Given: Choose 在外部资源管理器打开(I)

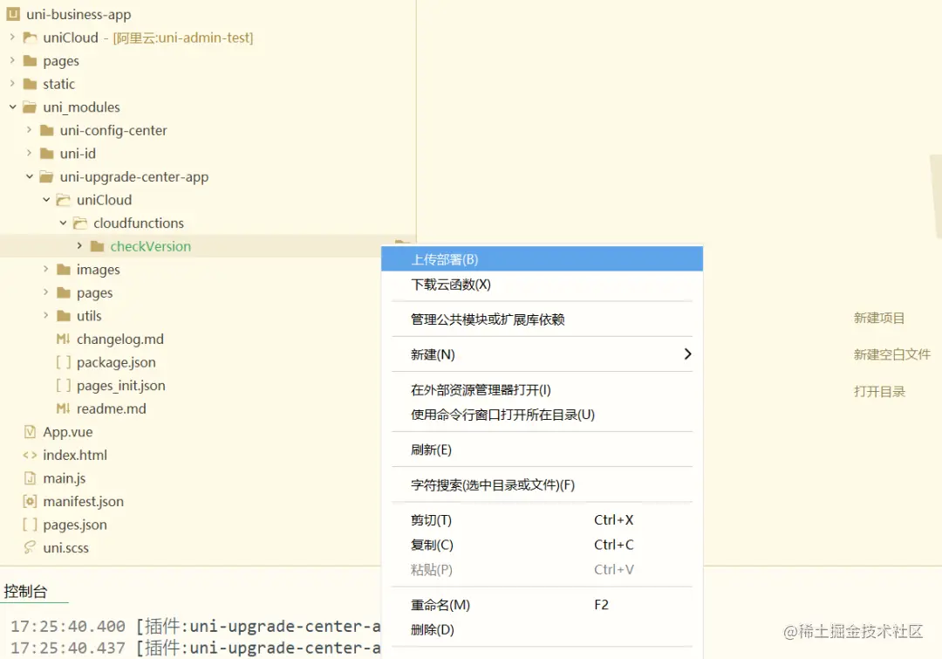Looking at the screenshot, I should pyautogui.click(x=542, y=390).
